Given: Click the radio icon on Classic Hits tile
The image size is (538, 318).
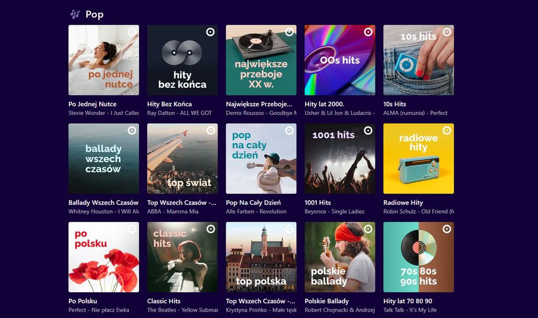Looking at the screenshot, I should [x=210, y=229].
